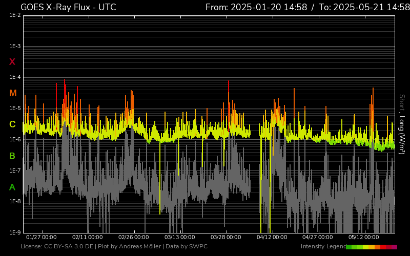Screen dimensions: 410x256
Task: Click the darkest green legend swatch
Action: click(x=349, y=247)
